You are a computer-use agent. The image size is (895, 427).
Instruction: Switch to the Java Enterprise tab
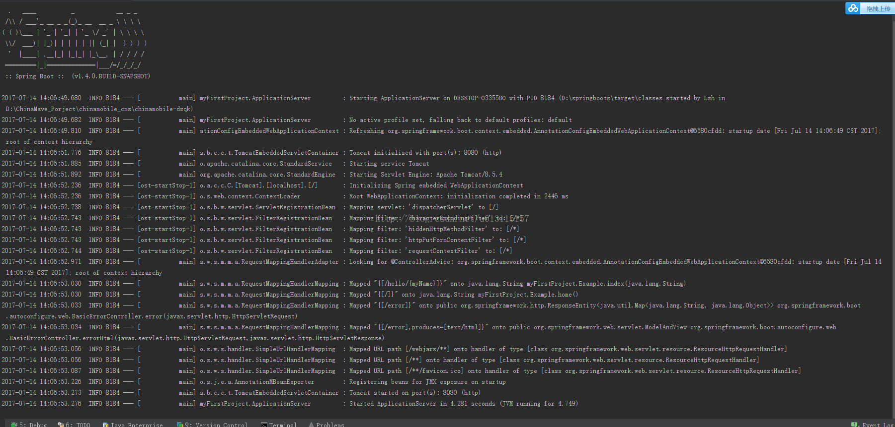[133, 424]
